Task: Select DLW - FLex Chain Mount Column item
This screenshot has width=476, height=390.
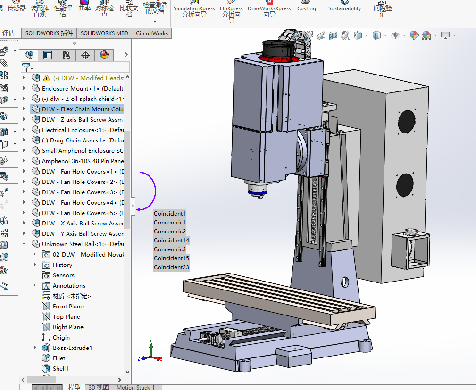Action: (x=77, y=109)
